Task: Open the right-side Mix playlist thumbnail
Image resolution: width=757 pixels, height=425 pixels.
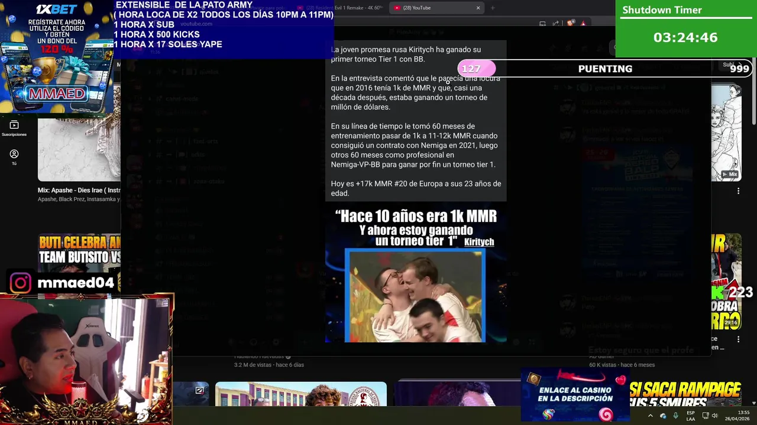Action: tap(726, 132)
